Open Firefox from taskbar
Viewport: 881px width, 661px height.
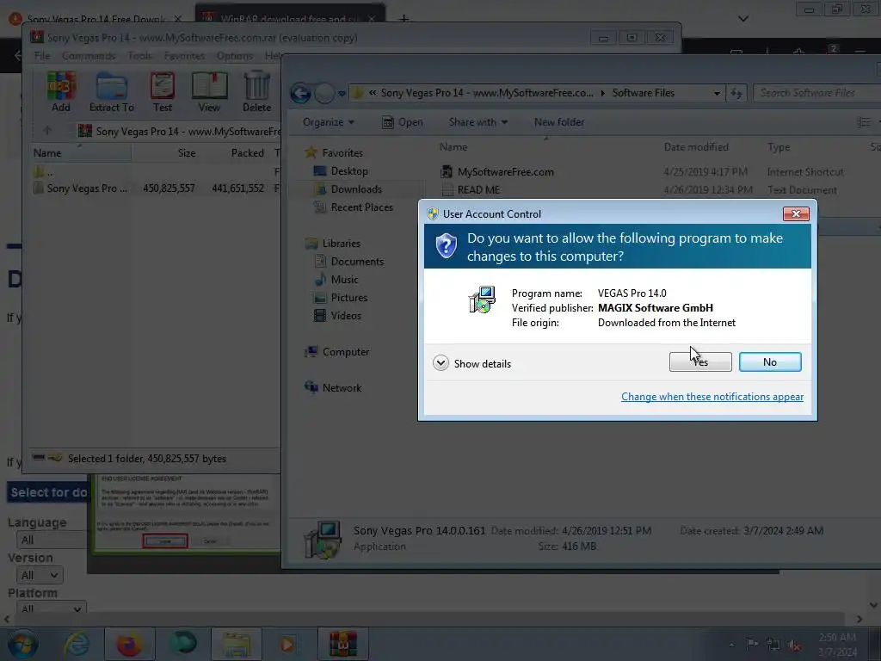click(129, 644)
